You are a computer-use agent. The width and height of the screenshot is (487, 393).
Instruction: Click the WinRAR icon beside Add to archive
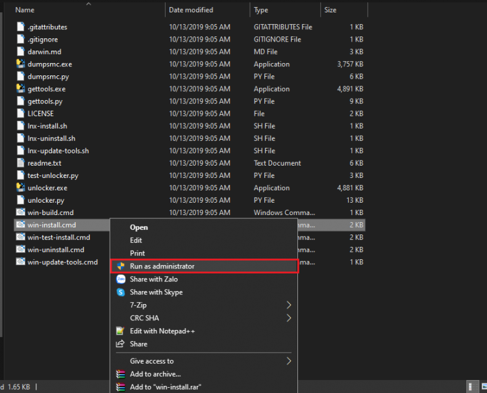(120, 374)
